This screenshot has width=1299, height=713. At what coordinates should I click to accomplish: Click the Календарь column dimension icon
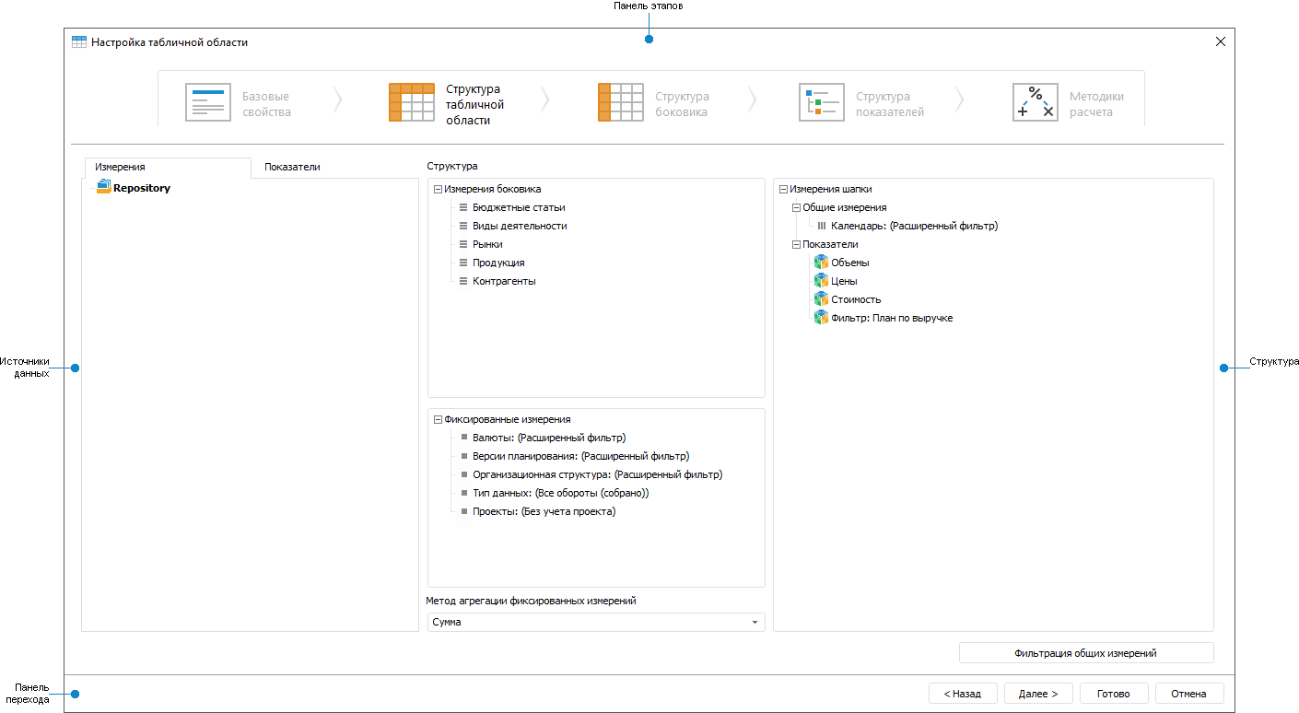[822, 226]
